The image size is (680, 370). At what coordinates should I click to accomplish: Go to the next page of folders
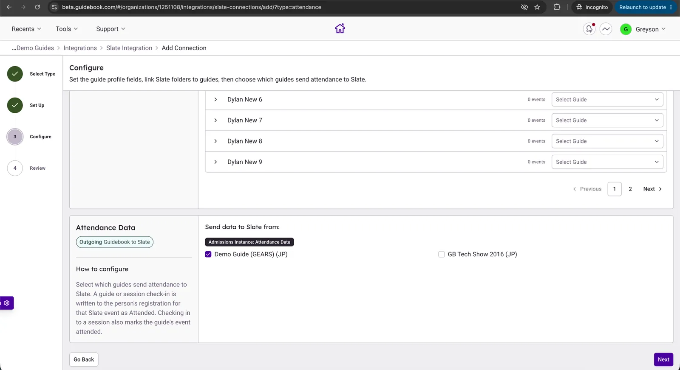point(652,189)
